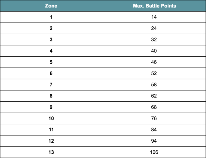Click the value 24 in the table
The height and width of the screenshot is (158, 206).
click(154, 28)
